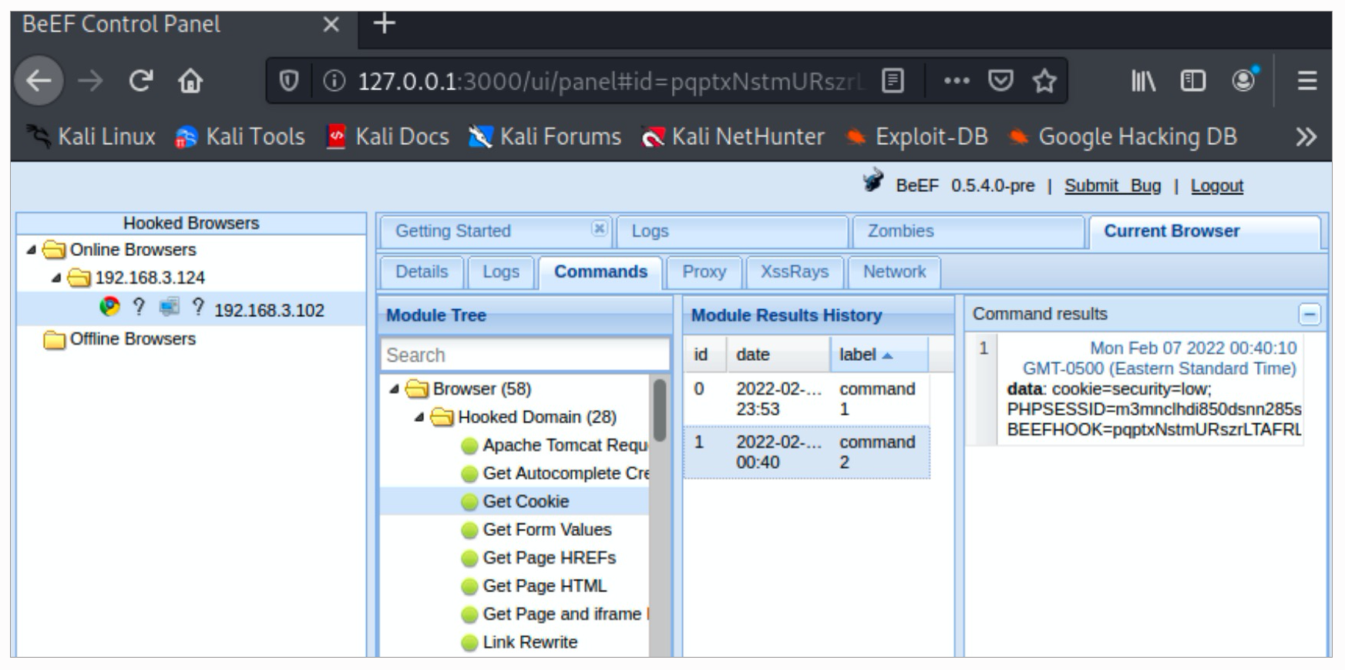
Task: Click the browser home icon
Action: (190, 80)
